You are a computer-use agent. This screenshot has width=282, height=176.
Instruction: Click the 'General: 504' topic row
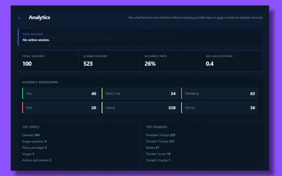click(x=31, y=135)
